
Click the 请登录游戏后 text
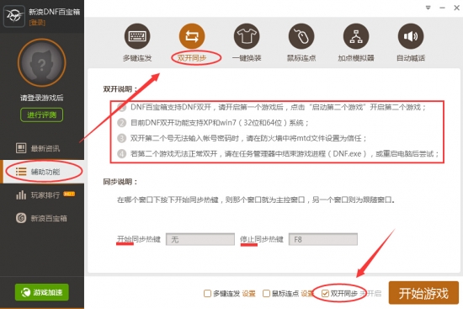(41, 98)
